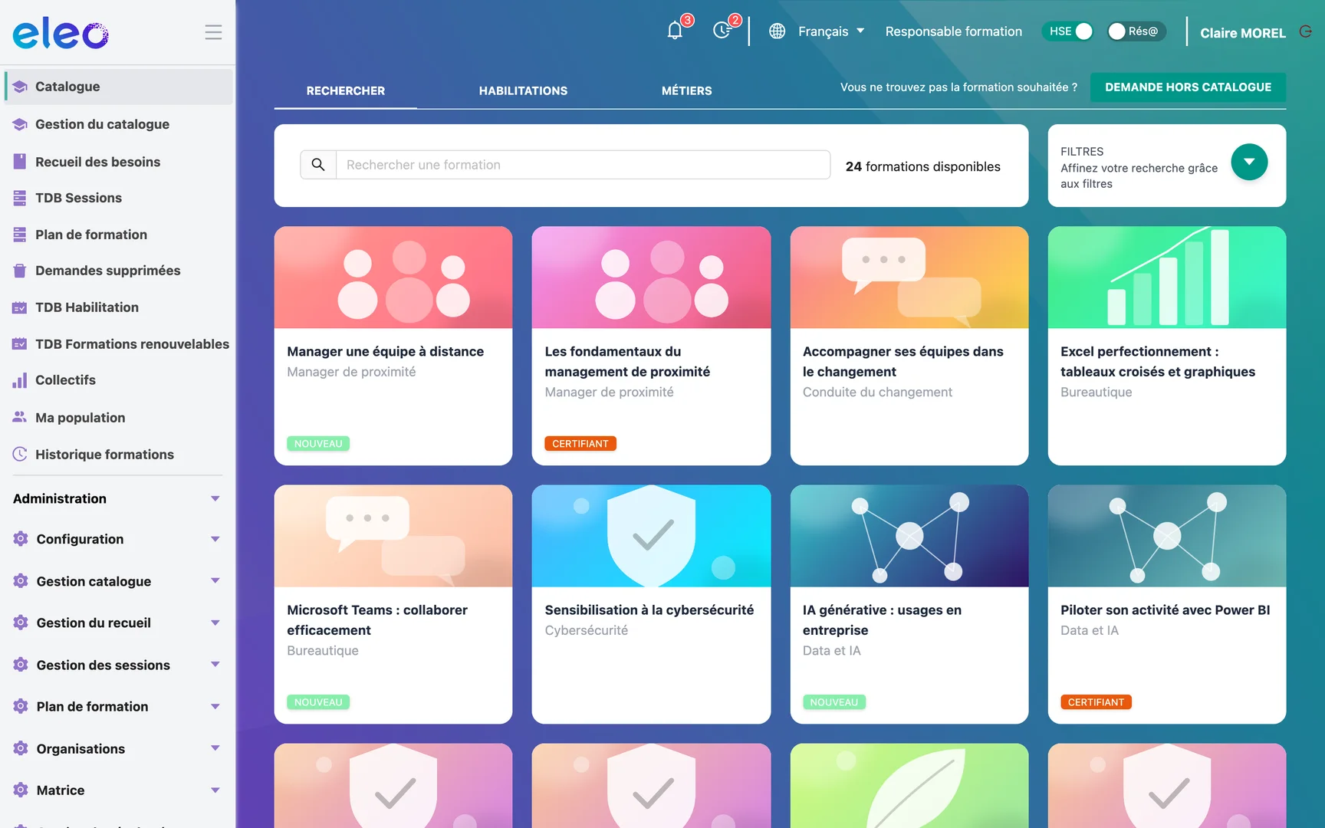Open the Français language dropdown
1325x828 pixels.
(x=831, y=31)
